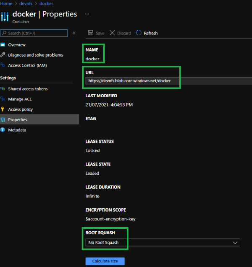Click the Access Control (IAM) people icon

coord(3,65)
